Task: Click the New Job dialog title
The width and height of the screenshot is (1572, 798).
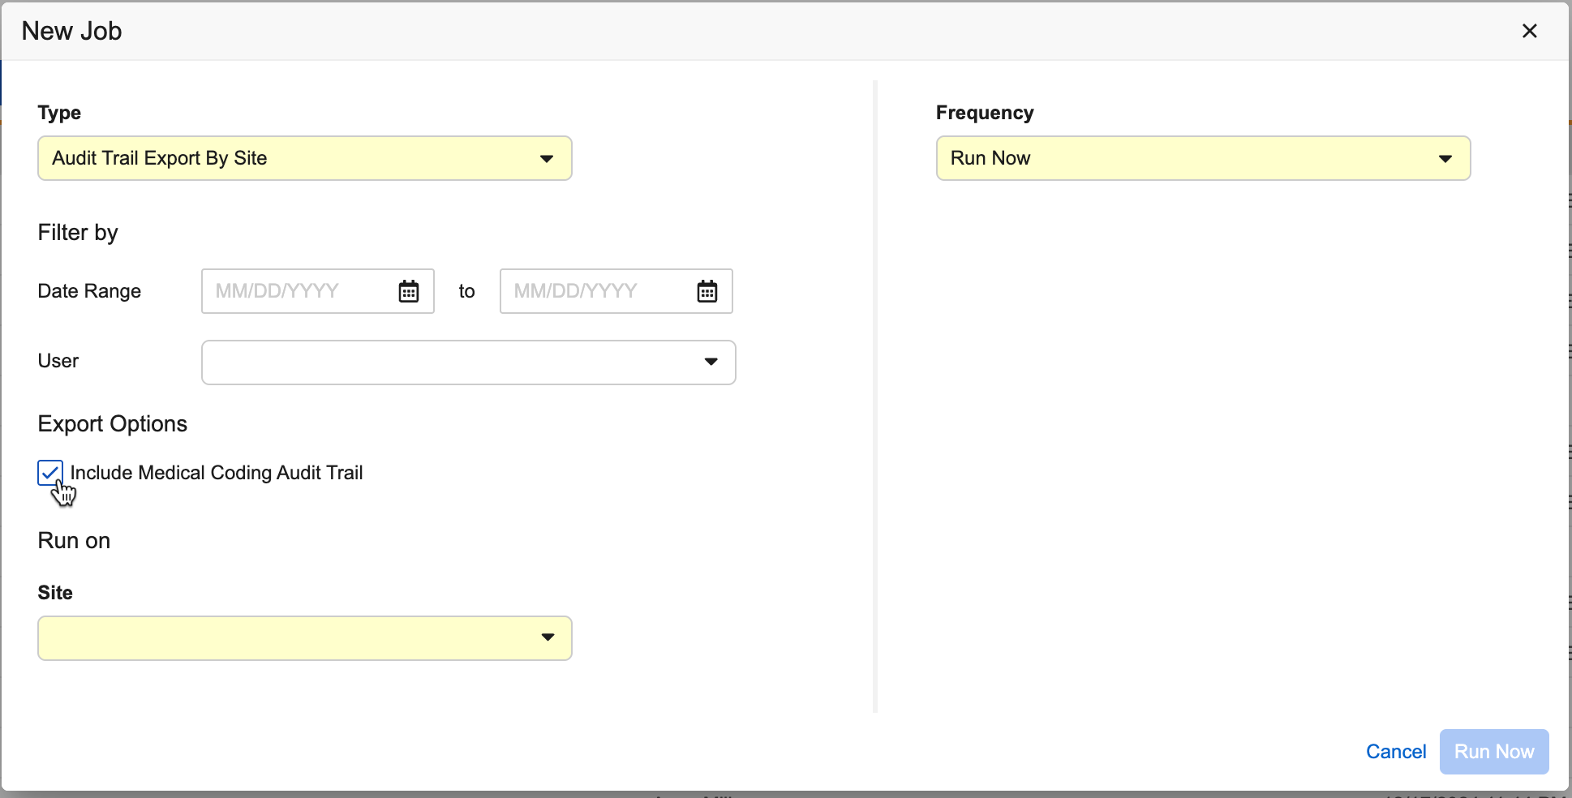Action: pyautogui.click(x=71, y=31)
